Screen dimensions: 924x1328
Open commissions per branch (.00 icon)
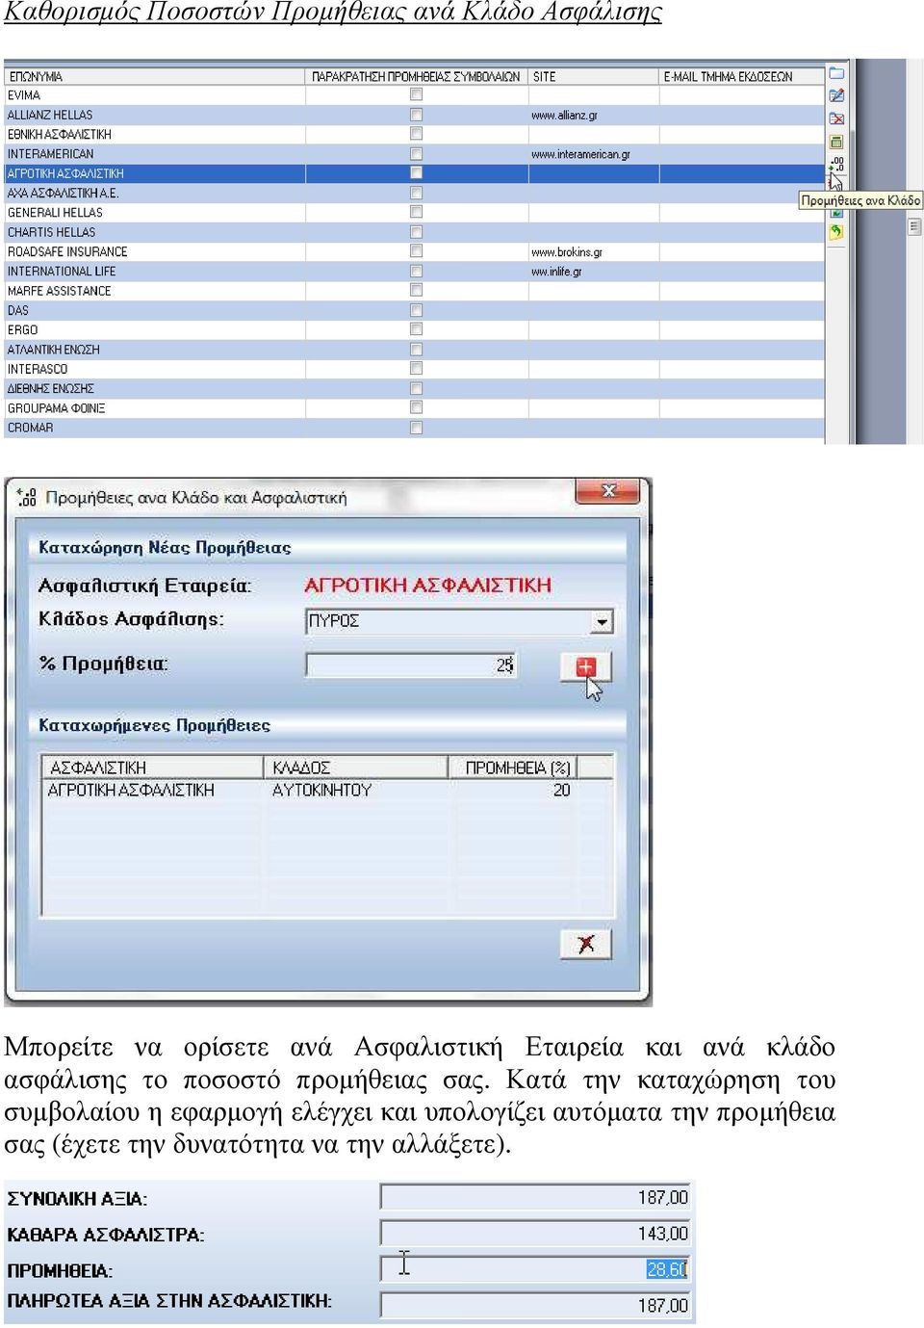tap(836, 164)
